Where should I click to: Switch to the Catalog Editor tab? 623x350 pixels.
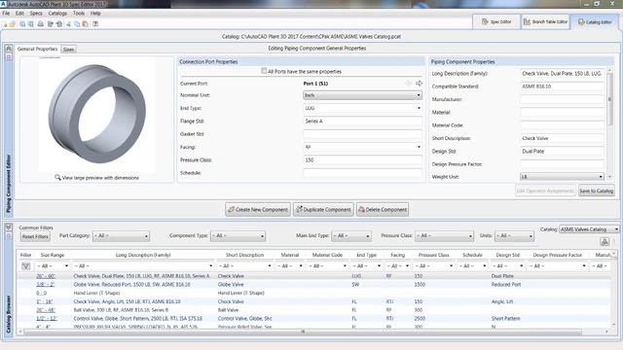pyautogui.click(x=595, y=21)
